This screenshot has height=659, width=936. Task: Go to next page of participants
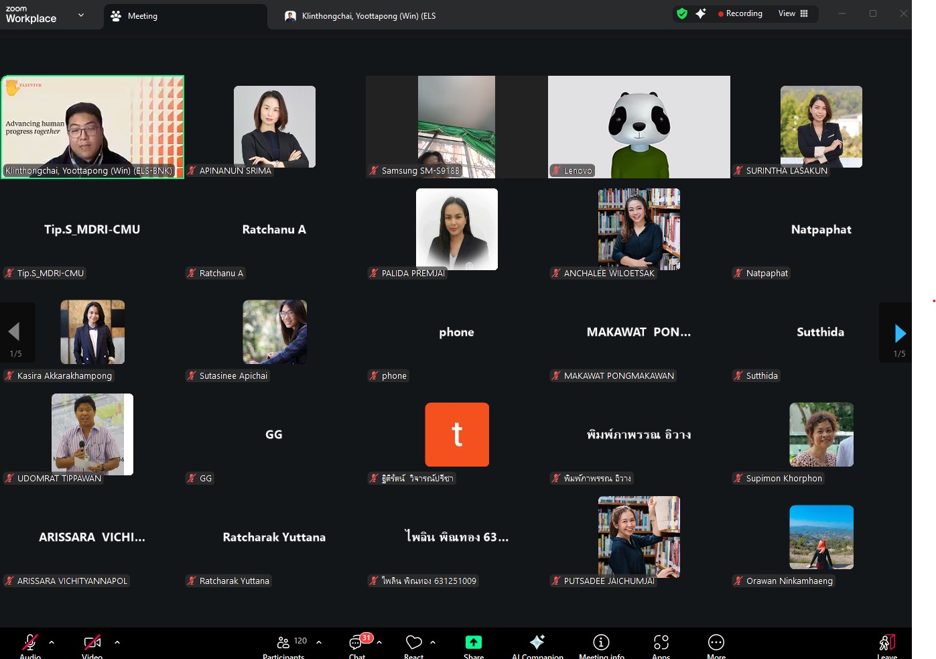tap(900, 333)
